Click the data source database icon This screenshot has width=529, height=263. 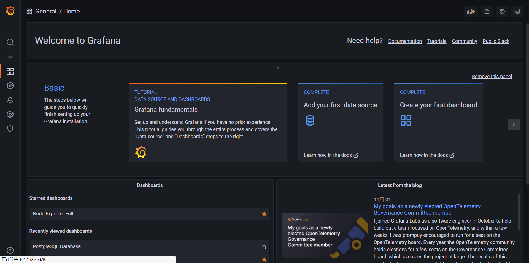[310, 121]
